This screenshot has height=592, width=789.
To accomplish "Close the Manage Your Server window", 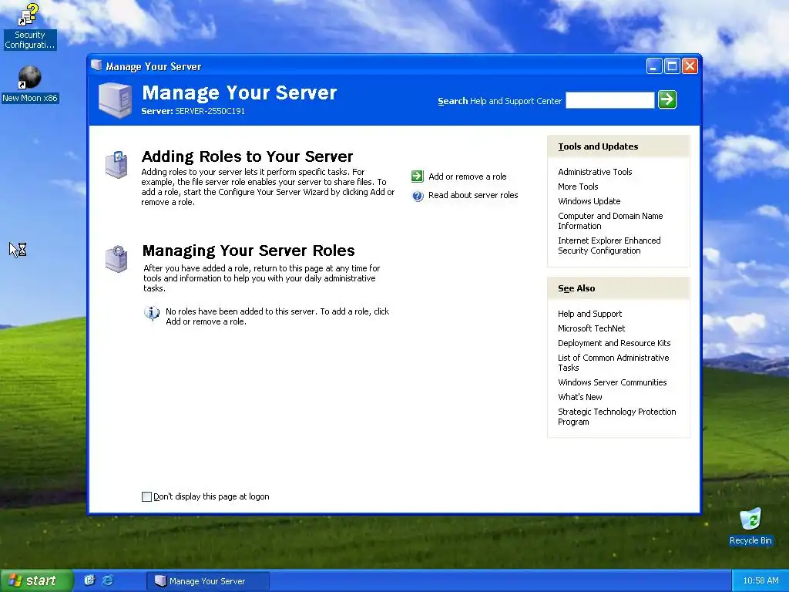I will [x=690, y=66].
